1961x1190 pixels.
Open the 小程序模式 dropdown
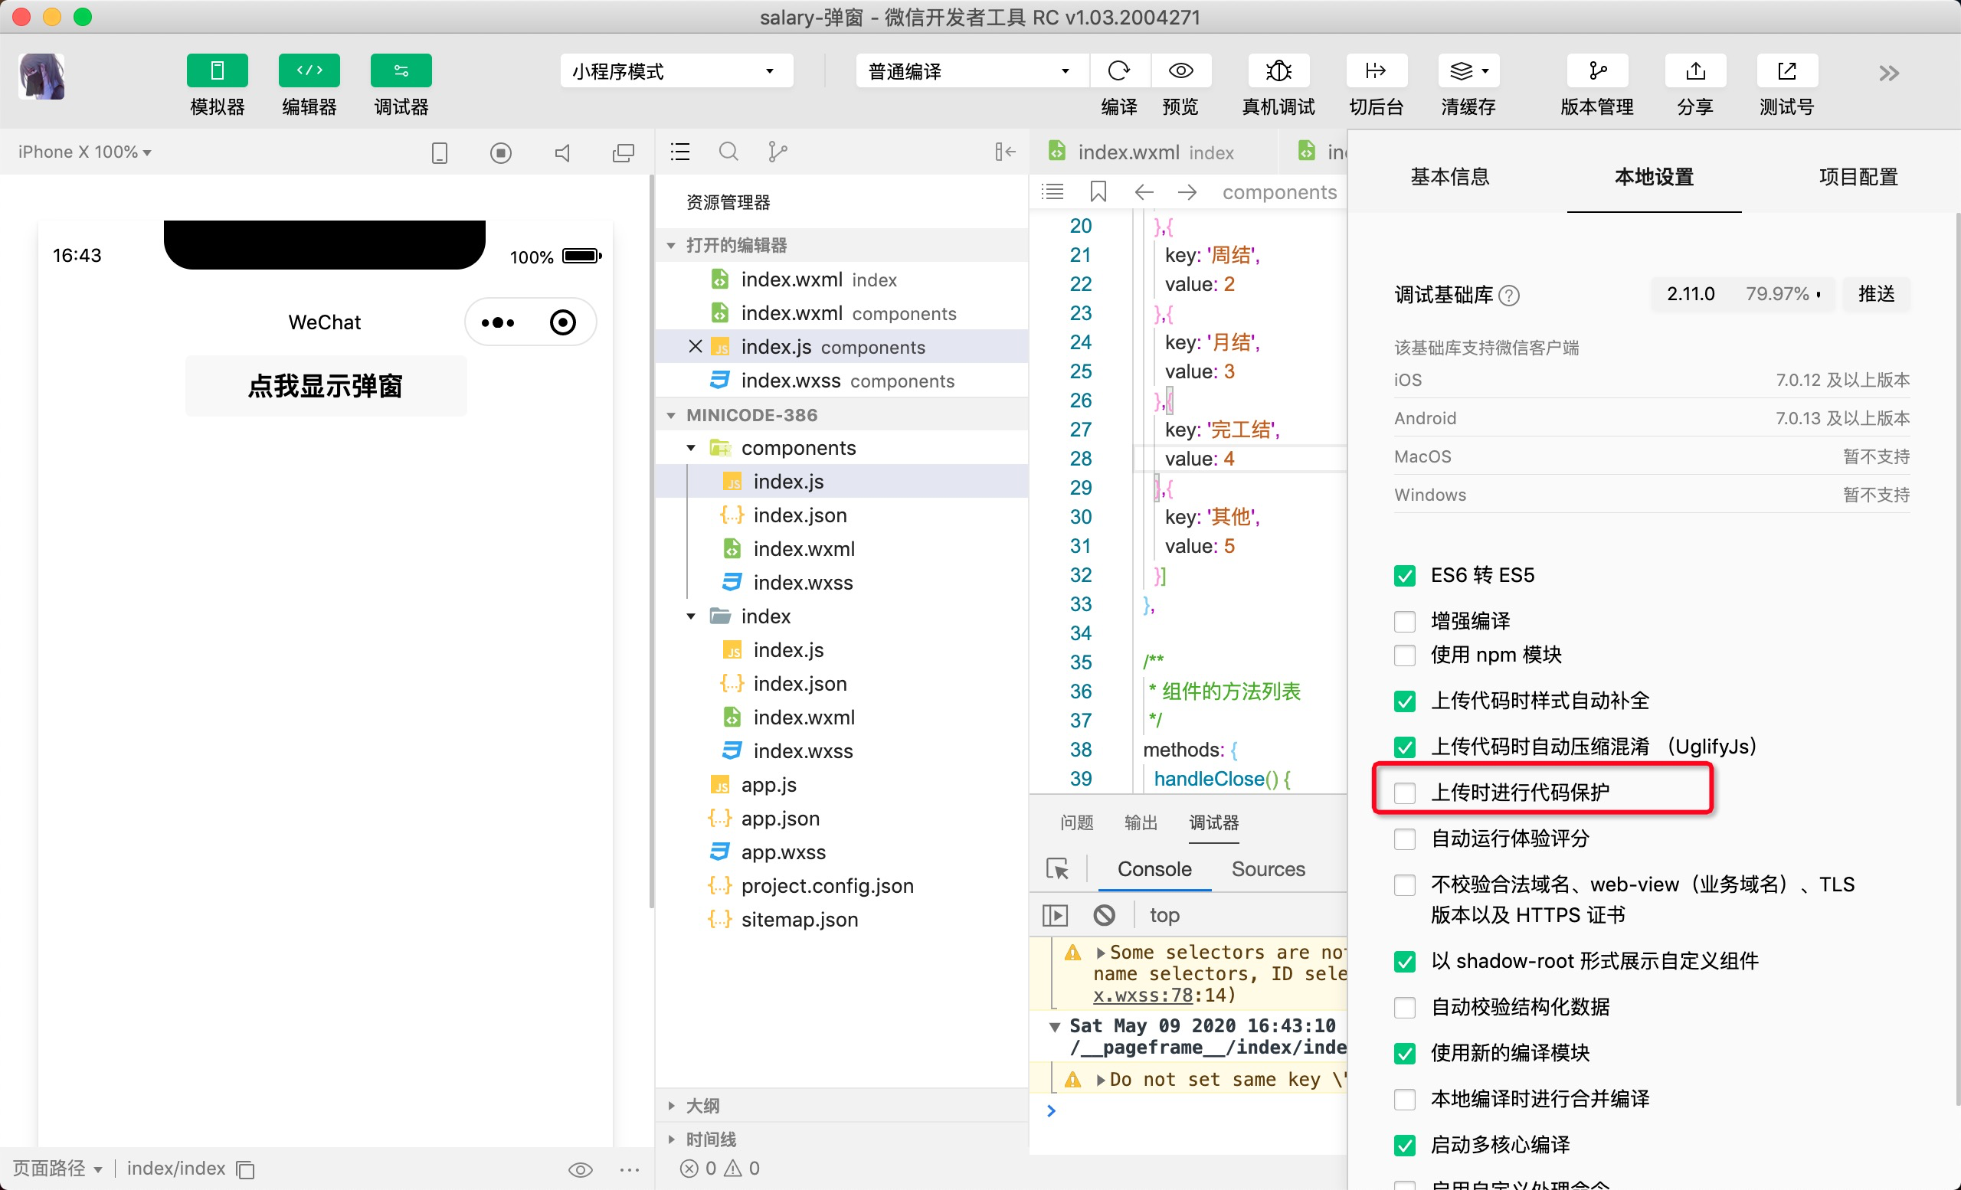click(x=676, y=71)
